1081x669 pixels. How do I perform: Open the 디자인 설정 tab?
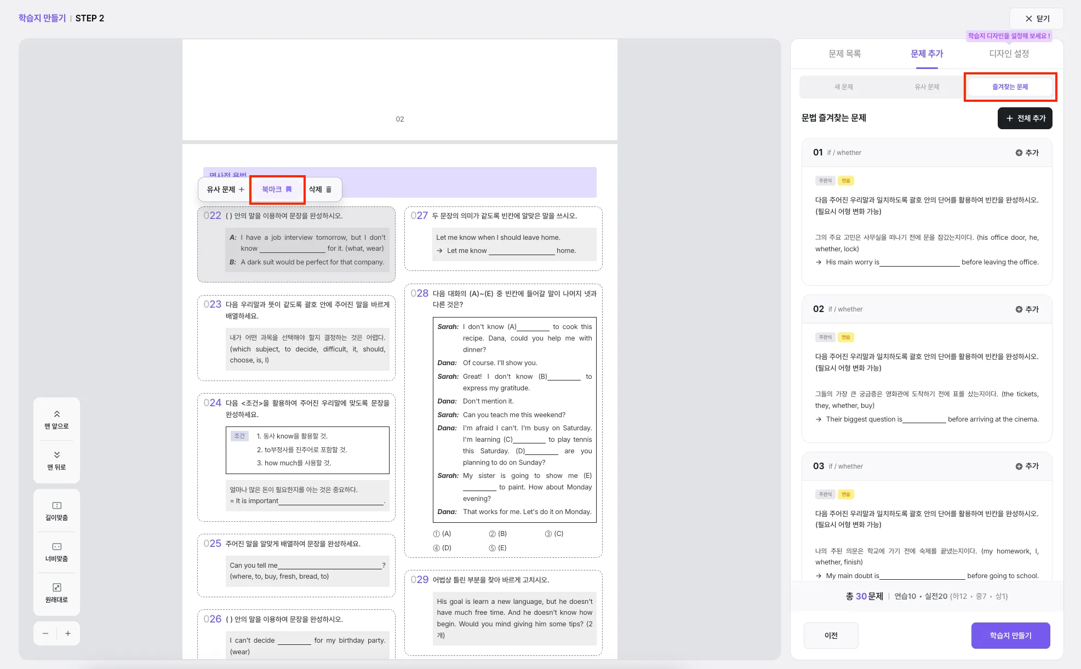(1009, 54)
